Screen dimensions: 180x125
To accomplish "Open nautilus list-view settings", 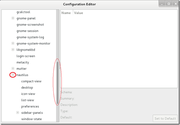I will [28, 100].
